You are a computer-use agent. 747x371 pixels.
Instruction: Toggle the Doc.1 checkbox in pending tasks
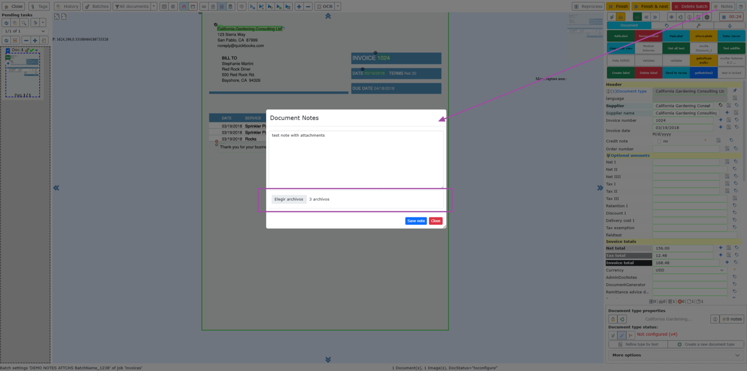[8, 50]
